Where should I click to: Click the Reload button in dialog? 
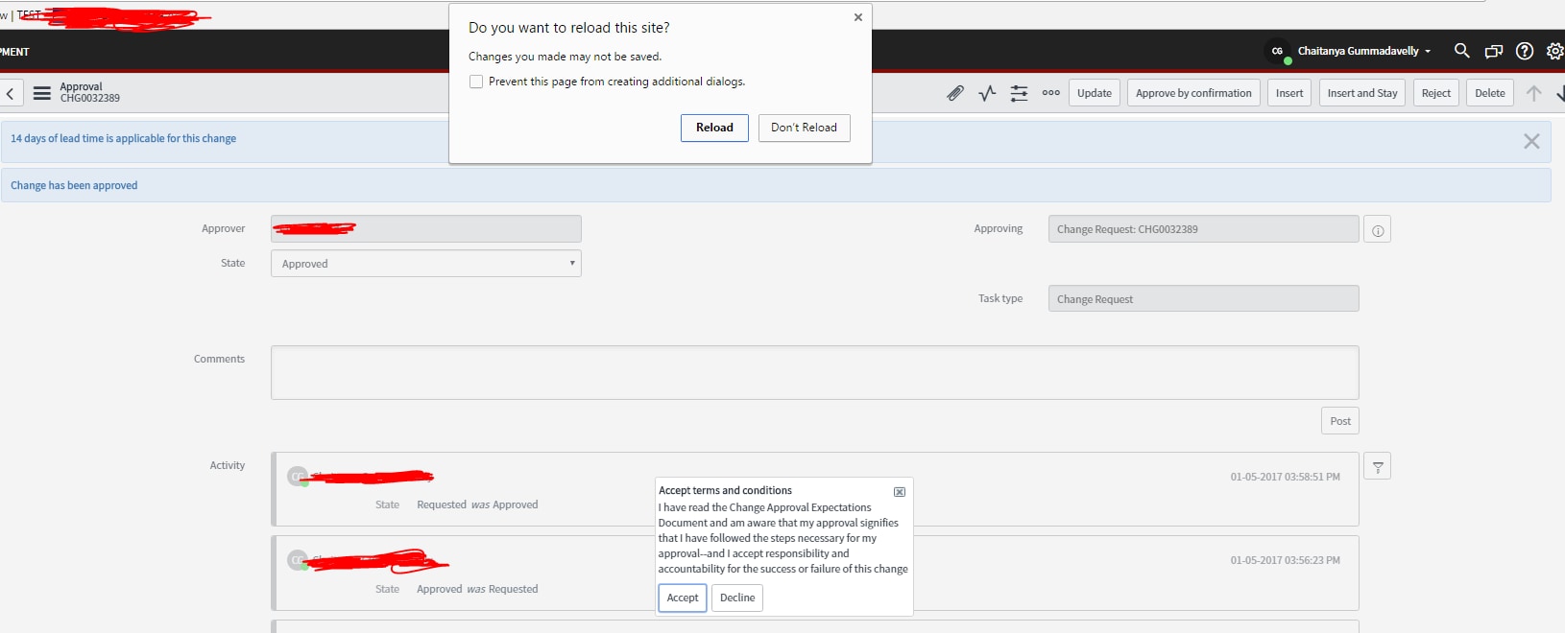pyautogui.click(x=714, y=128)
